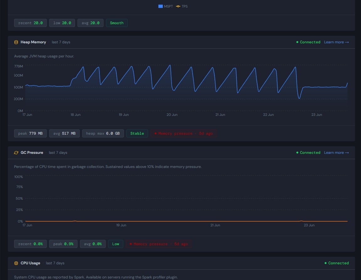Click Memory pressure alert under Heap Memory
The height and width of the screenshot is (280, 361).
[183, 133]
